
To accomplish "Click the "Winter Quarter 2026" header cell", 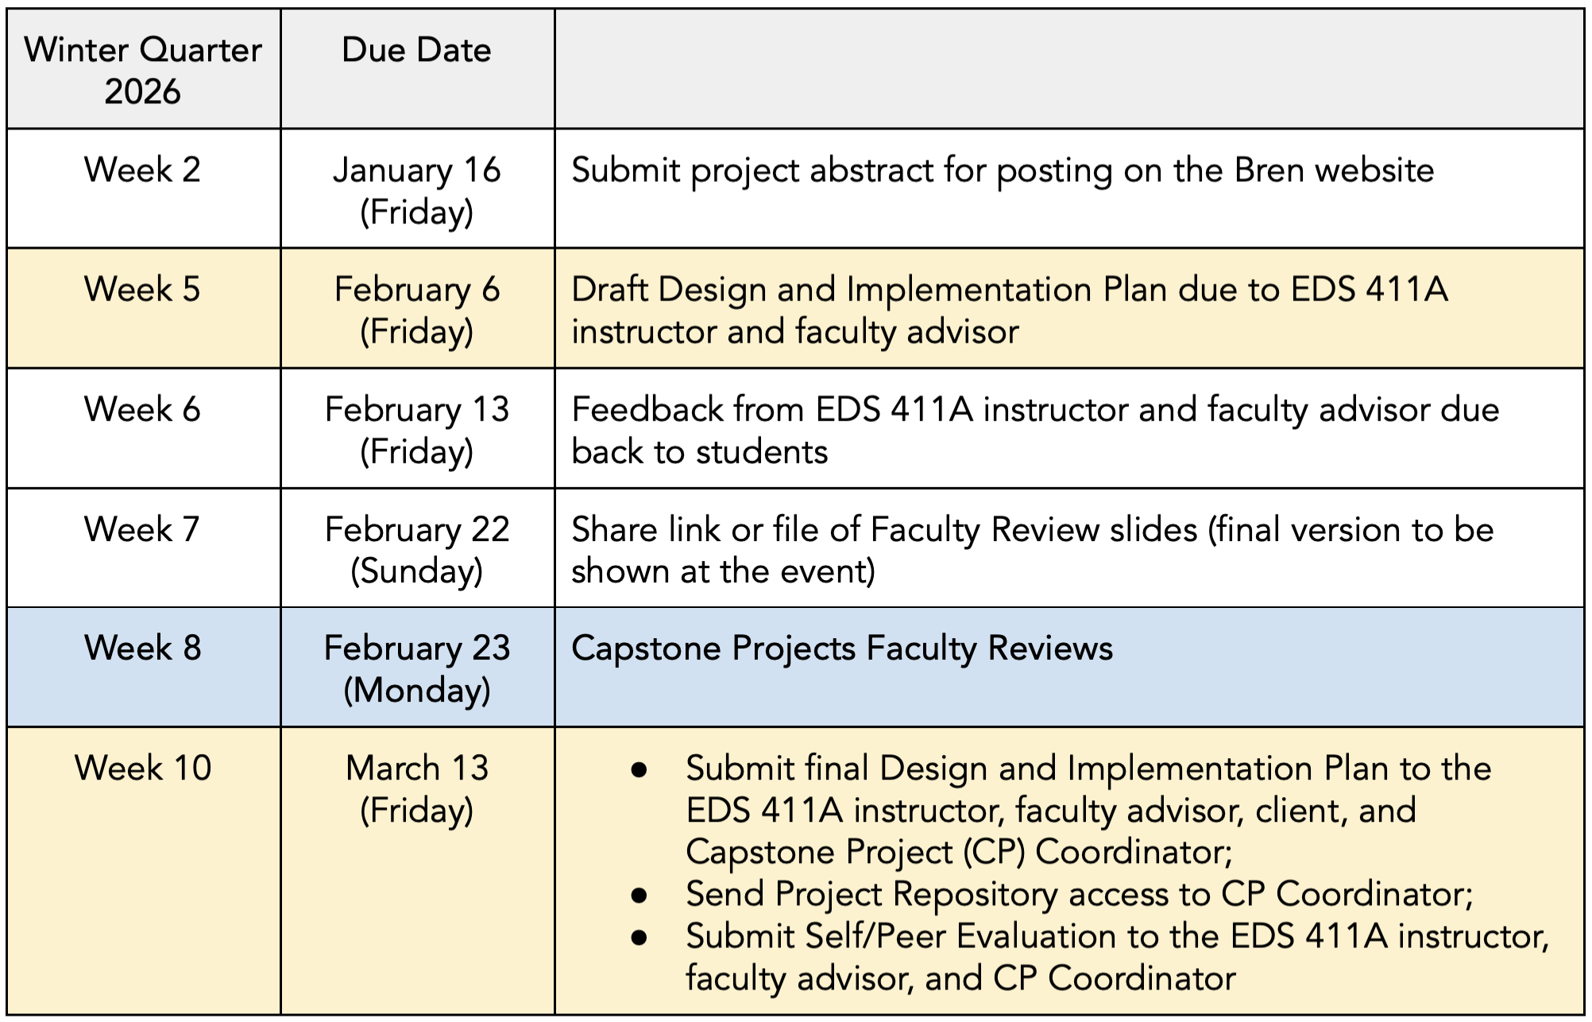I will coord(143,70).
